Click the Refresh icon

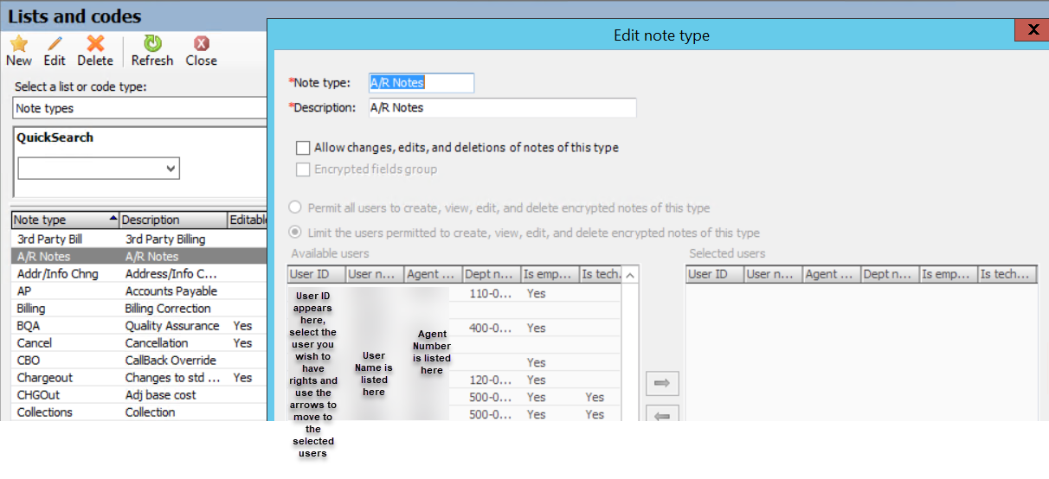tap(152, 43)
